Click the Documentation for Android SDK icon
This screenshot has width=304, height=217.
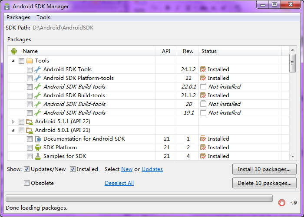[x=38, y=139]
